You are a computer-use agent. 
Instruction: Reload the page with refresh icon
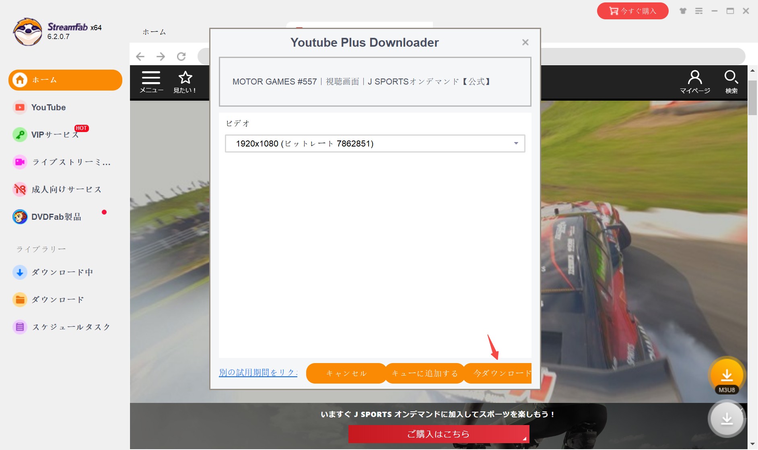[x=181, y=56]
